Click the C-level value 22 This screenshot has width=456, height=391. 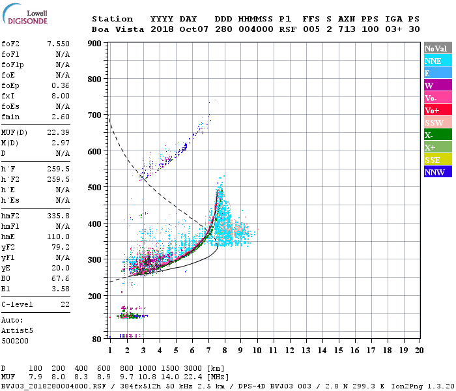point(65,304)
